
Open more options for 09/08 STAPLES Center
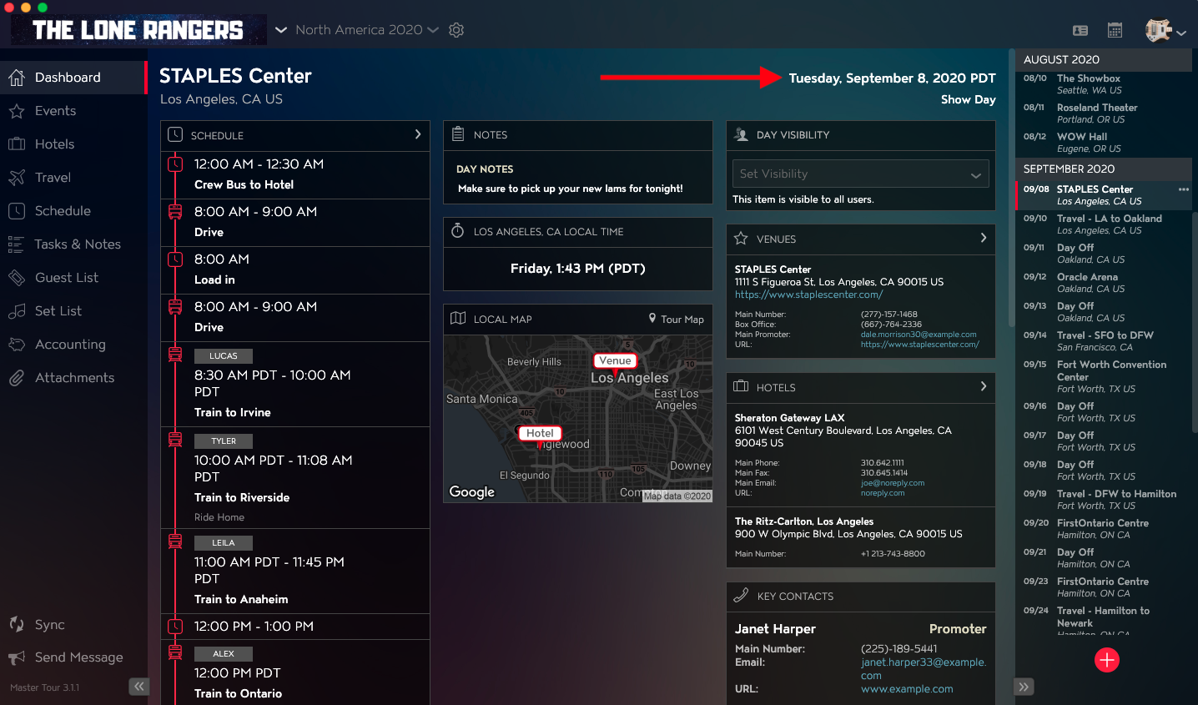pyautogui.click(x=1183, y=189)
